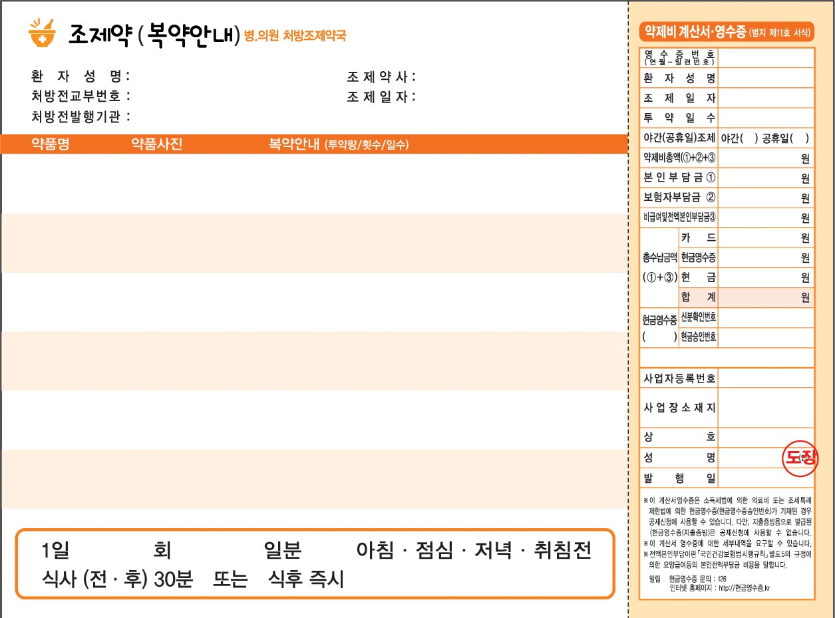Mark the 야간( ) parentheses
835x618 pixels.
740,138
